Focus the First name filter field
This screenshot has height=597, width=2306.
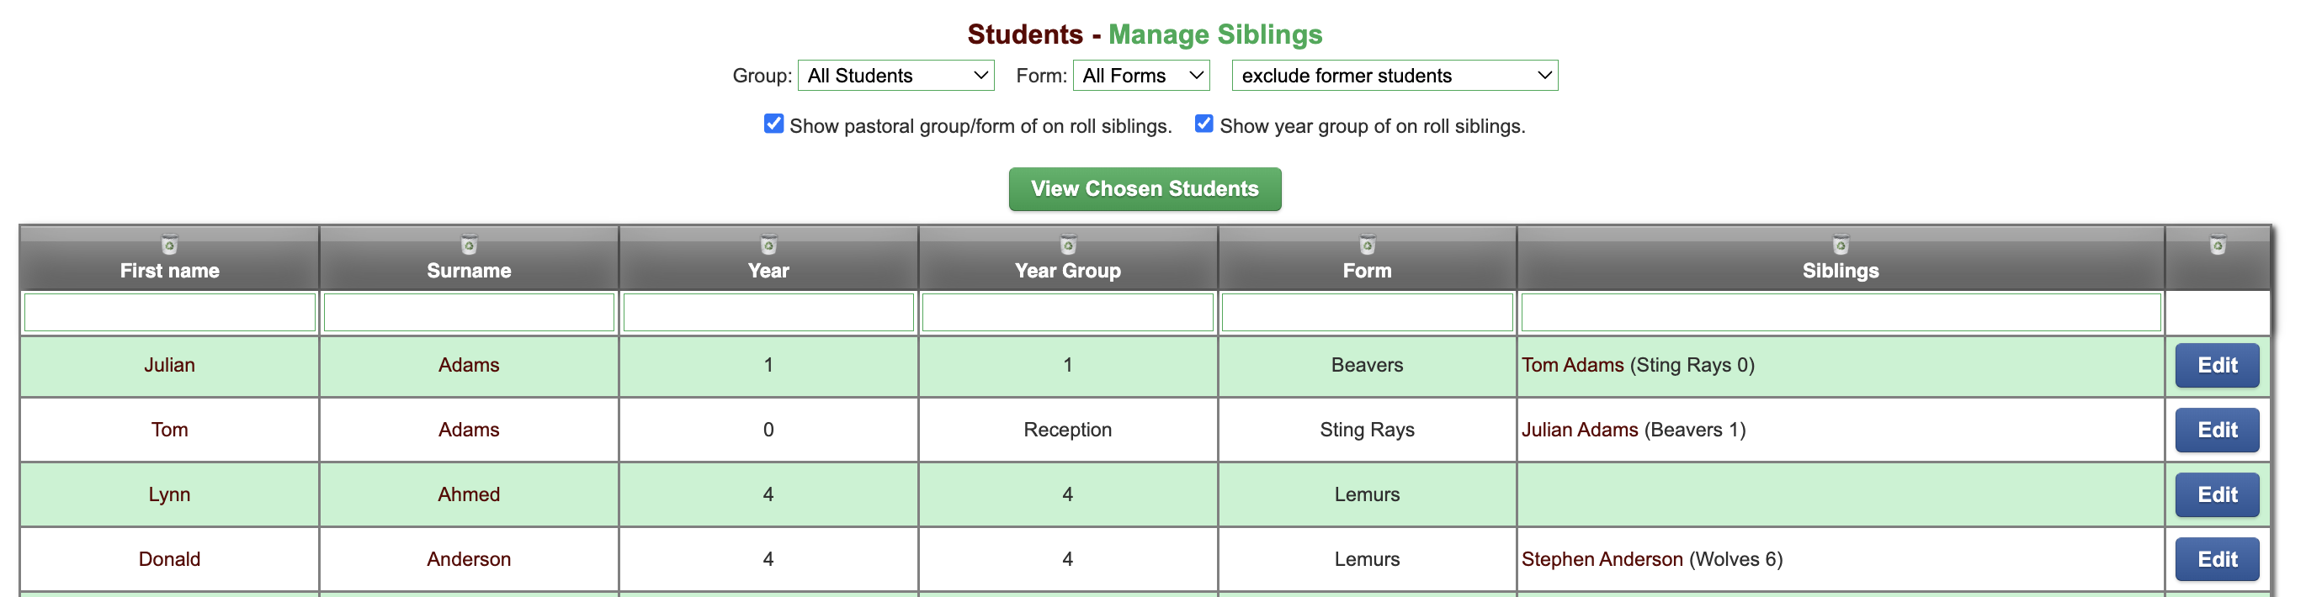(169, 312)
